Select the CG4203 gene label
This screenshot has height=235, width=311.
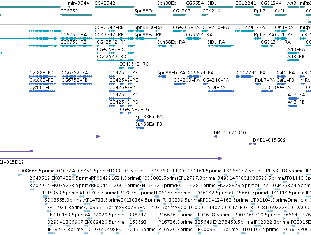click(182, 11)
